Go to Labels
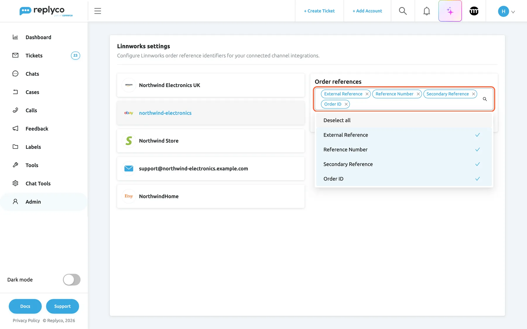 44,147
